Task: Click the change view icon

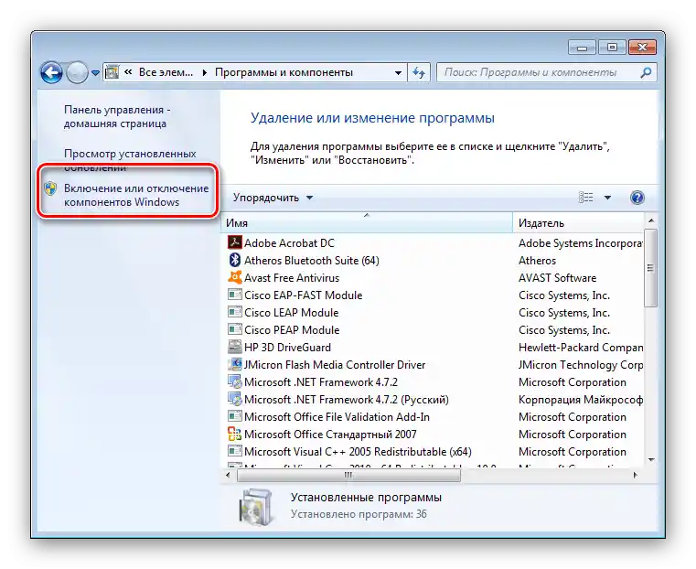Action: [x=585, y=197]
